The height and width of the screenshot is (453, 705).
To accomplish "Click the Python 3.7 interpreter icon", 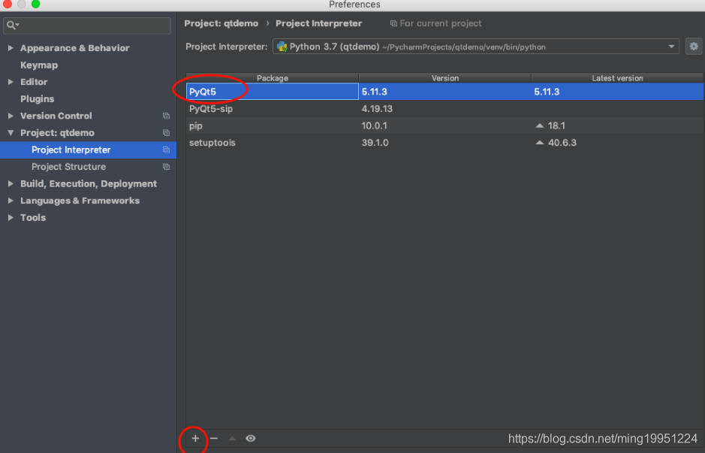I will tap(282, 46).
